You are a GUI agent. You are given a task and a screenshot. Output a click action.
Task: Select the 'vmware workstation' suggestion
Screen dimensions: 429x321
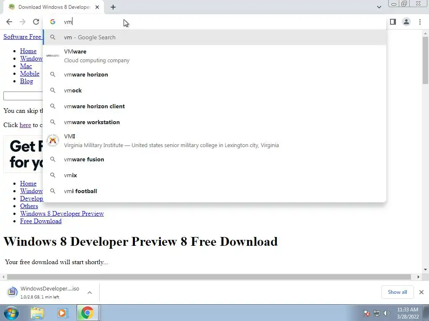click(x=215, y=122)
